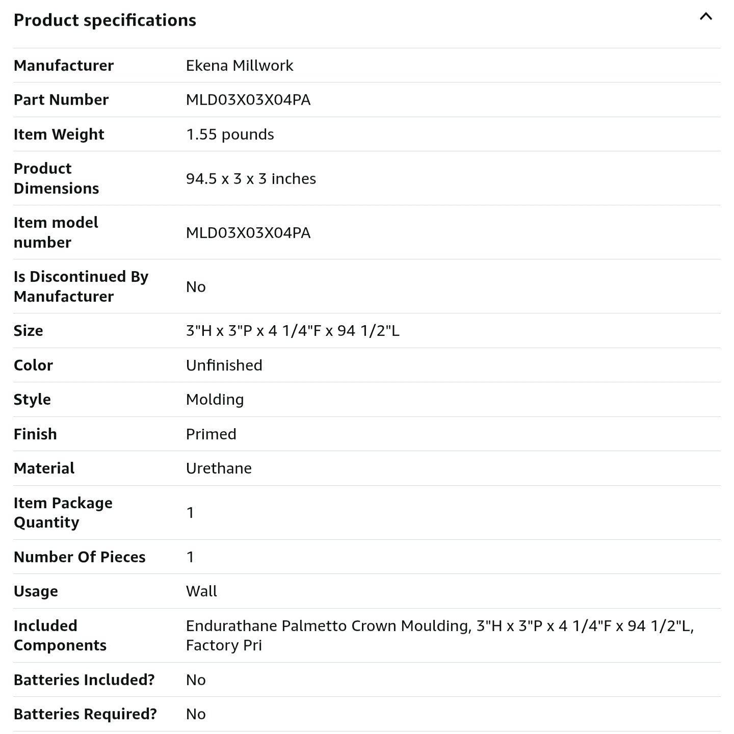The width and height of the screenshot is (734, 734).
Task: Click the Unfinished color value
Action: coord(224,365)
